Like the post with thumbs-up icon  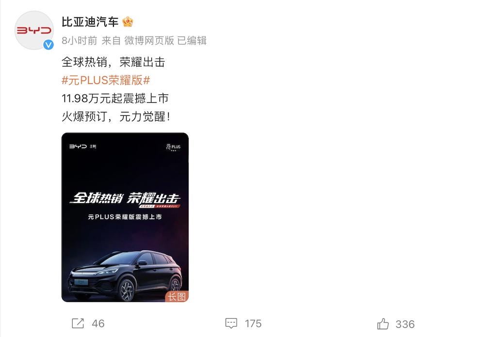[383, 324]
